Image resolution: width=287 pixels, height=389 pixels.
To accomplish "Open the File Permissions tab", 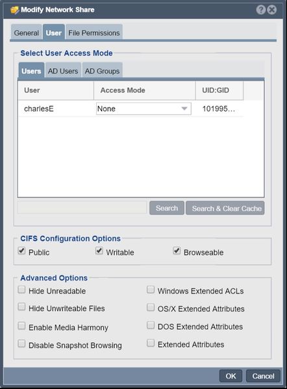I will tap(94, 32).
